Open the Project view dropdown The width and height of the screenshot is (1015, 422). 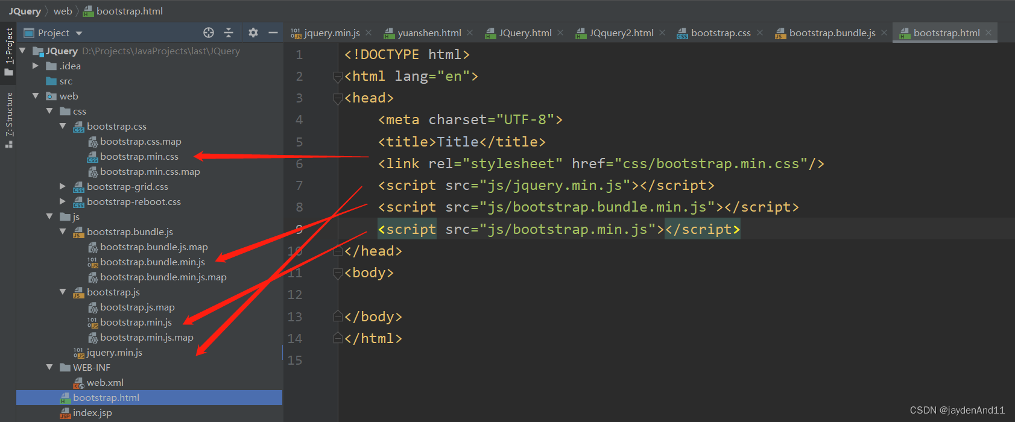(79, 33)
